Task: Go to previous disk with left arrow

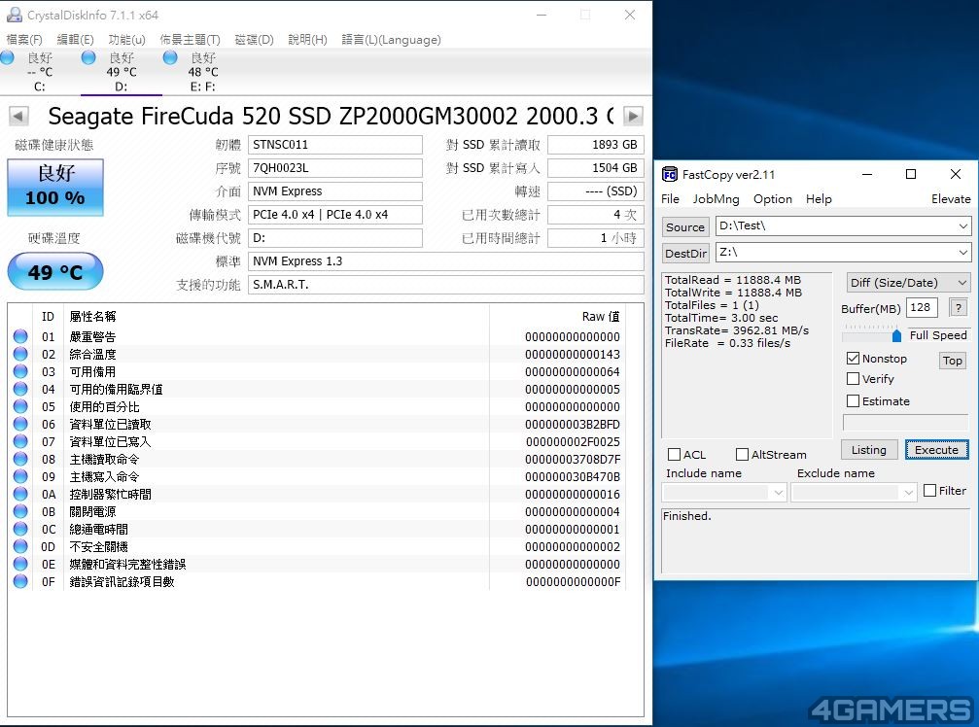Action: (x=18, y=116)
